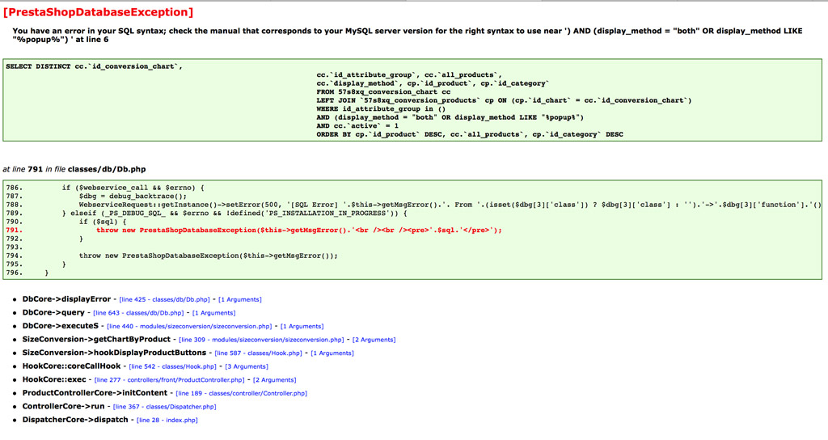Click the 'ControllerCore->run' trace entry

(x=63, y=406)
